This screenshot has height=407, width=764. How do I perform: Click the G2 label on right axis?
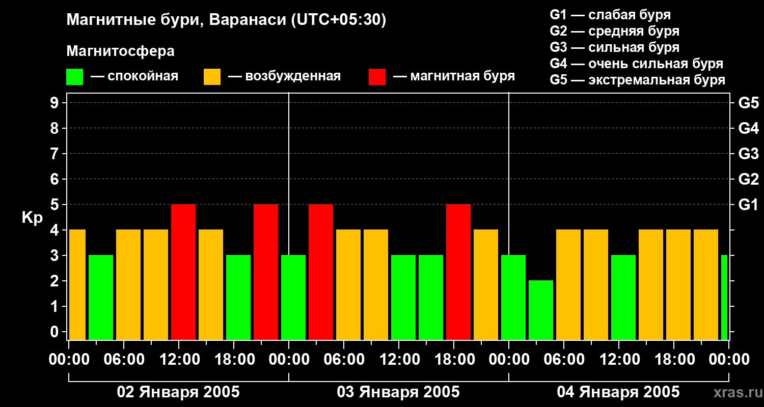point(748,179)
